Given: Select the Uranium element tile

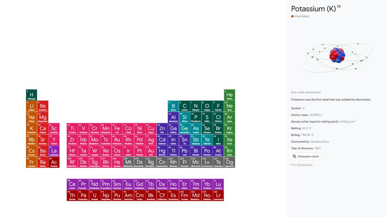Looking at the screenshot, I should pyautogui.click(x=95, y=196).
